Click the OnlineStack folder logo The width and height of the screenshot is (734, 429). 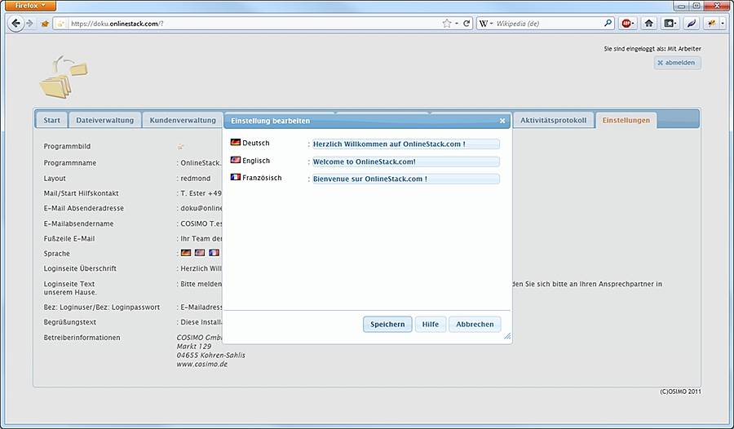tap(64, 77)
